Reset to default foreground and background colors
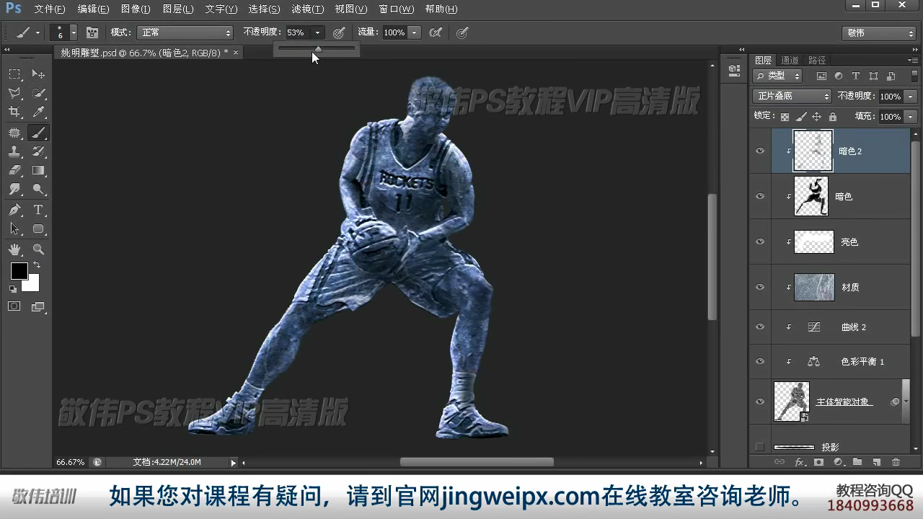The width and height of the screenshot is (923, 519). pos(13,288)
